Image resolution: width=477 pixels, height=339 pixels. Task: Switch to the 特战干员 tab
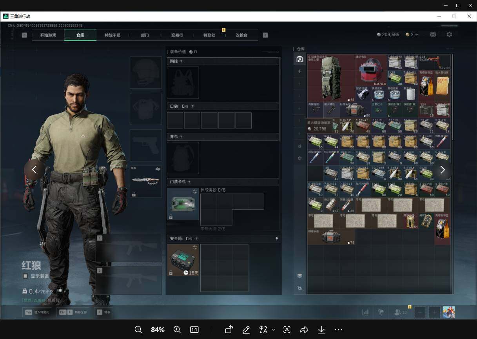[112, 35]
